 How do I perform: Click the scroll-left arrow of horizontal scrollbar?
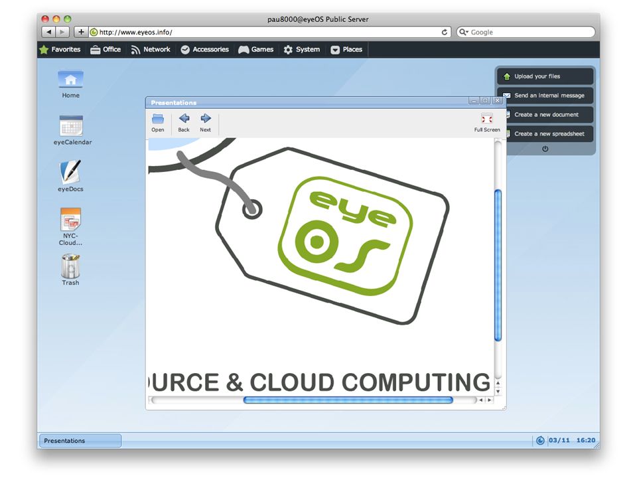click(x=481, y=400)
